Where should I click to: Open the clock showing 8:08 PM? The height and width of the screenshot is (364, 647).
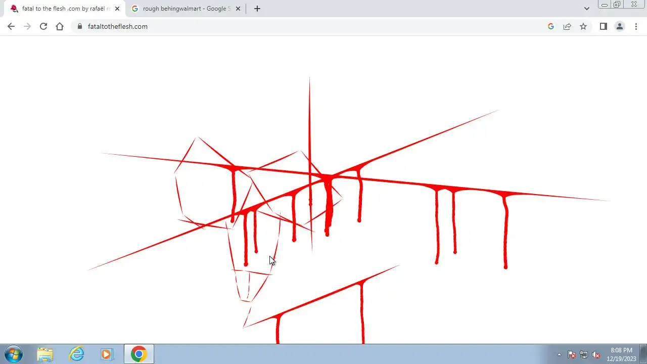coord(621,354)
